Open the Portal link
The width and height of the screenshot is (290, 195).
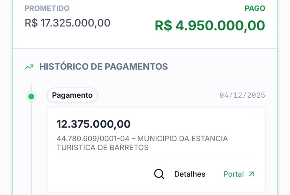[233, 174]
